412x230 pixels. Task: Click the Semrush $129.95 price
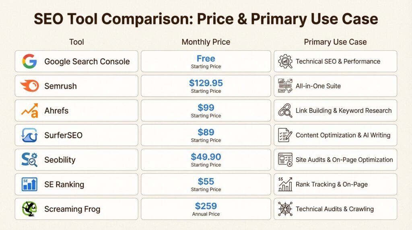(x=206, y=83)
